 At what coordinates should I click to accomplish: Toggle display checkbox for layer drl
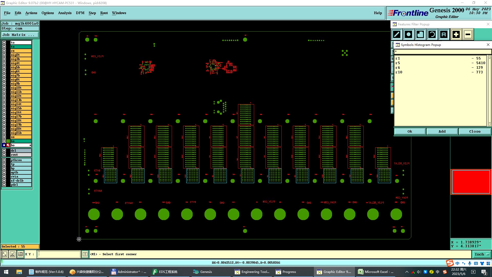pos(4,151)
